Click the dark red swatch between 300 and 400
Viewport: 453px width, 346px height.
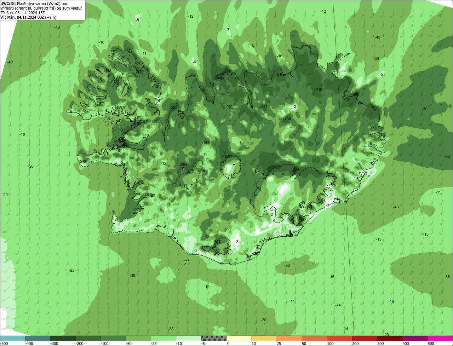(x=390, y=339)
